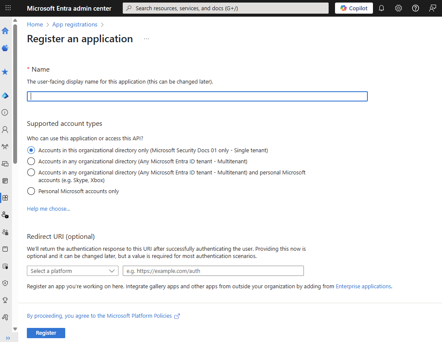Open the Select a platform dropdown
442x342 pixels.
(72, 271)
